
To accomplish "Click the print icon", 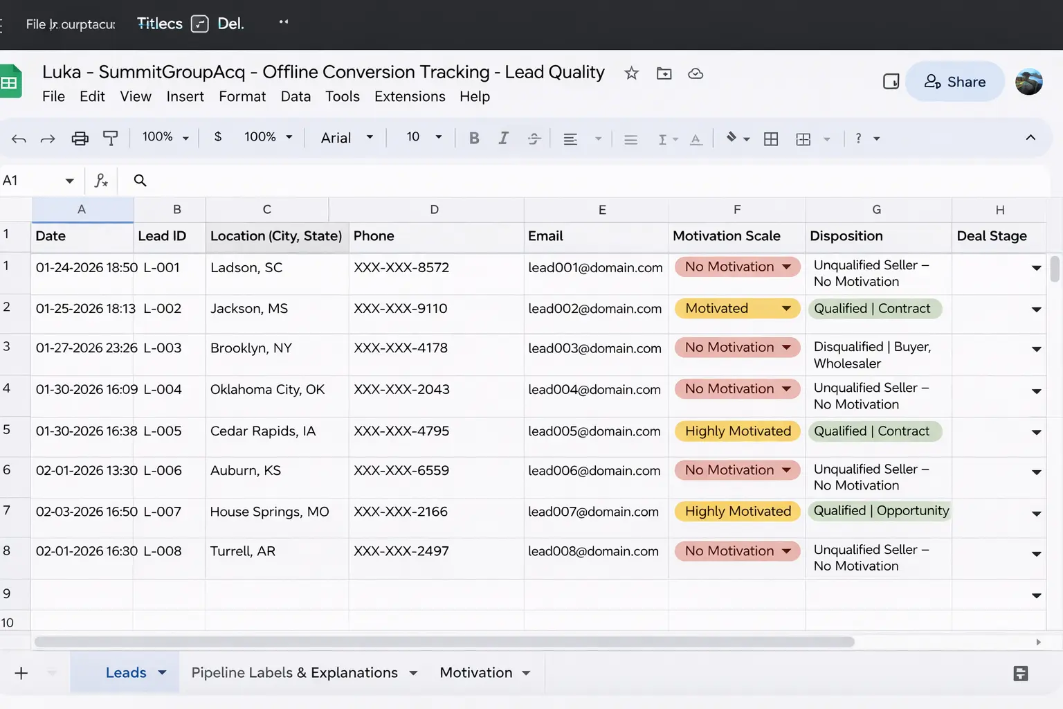I will 80,138.
